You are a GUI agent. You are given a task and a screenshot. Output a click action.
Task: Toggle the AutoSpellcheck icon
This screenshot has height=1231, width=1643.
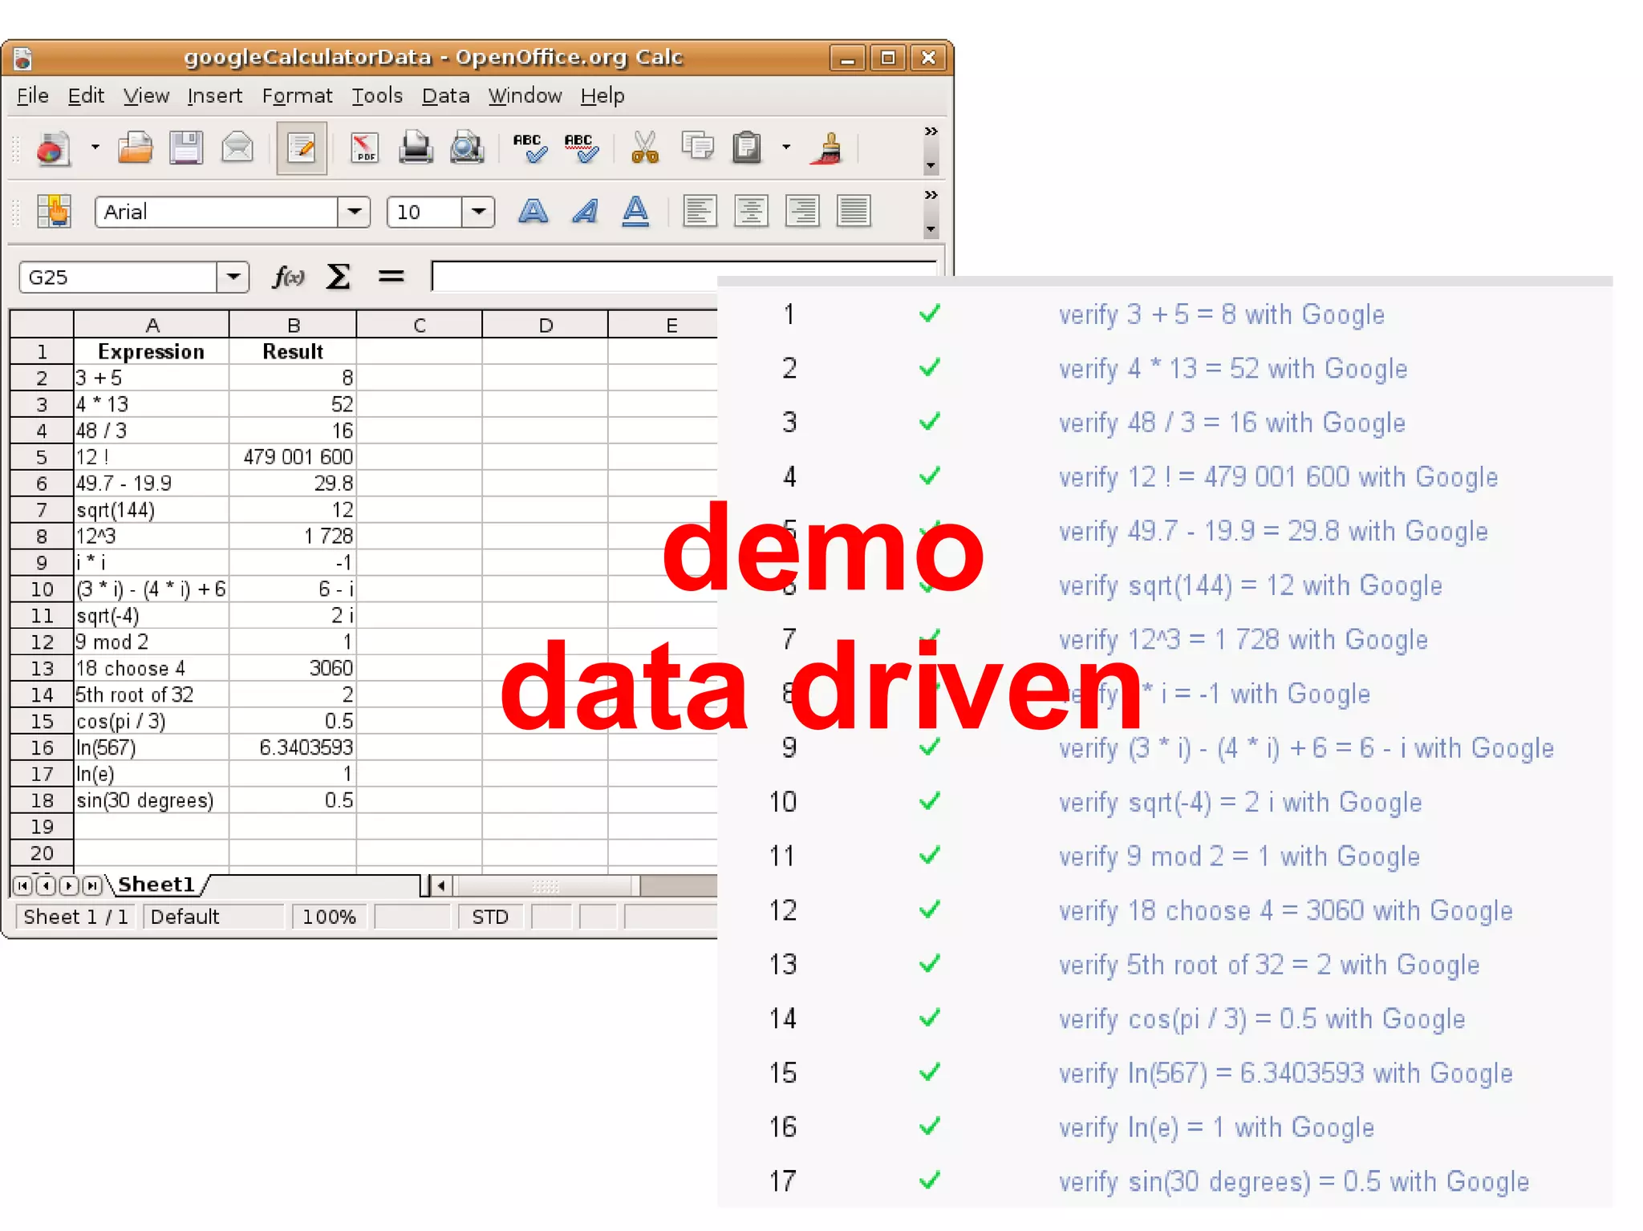tap(581, 148)
